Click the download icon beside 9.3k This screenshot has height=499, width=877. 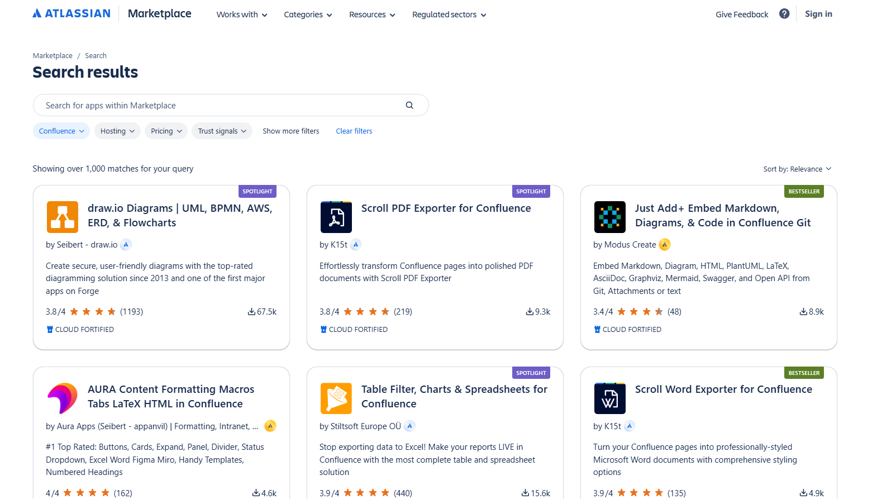[530, 312]
